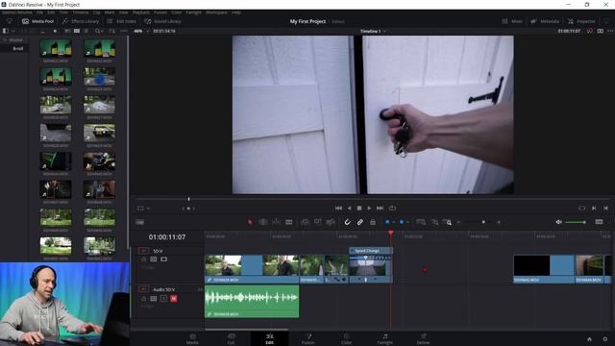Play the timeline forward
Image resolution: width=615 pixels, height=346 pixels.
(x=369, y=208)
